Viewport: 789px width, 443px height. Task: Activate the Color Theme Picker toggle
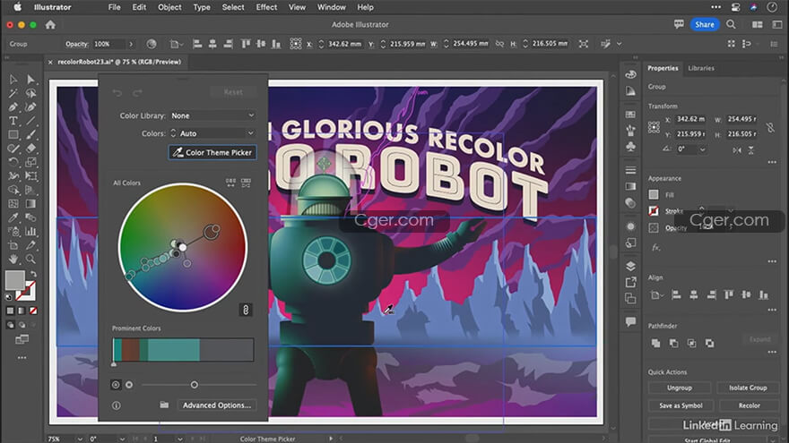[212, 152]
